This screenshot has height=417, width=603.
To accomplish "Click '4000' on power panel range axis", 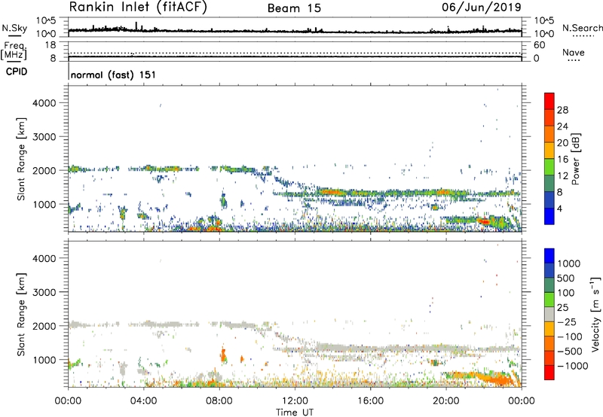I will point(44,103).
